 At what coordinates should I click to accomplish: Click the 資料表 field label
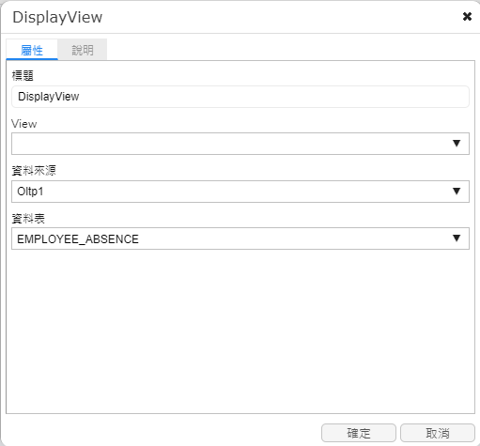tap(28, 218)
